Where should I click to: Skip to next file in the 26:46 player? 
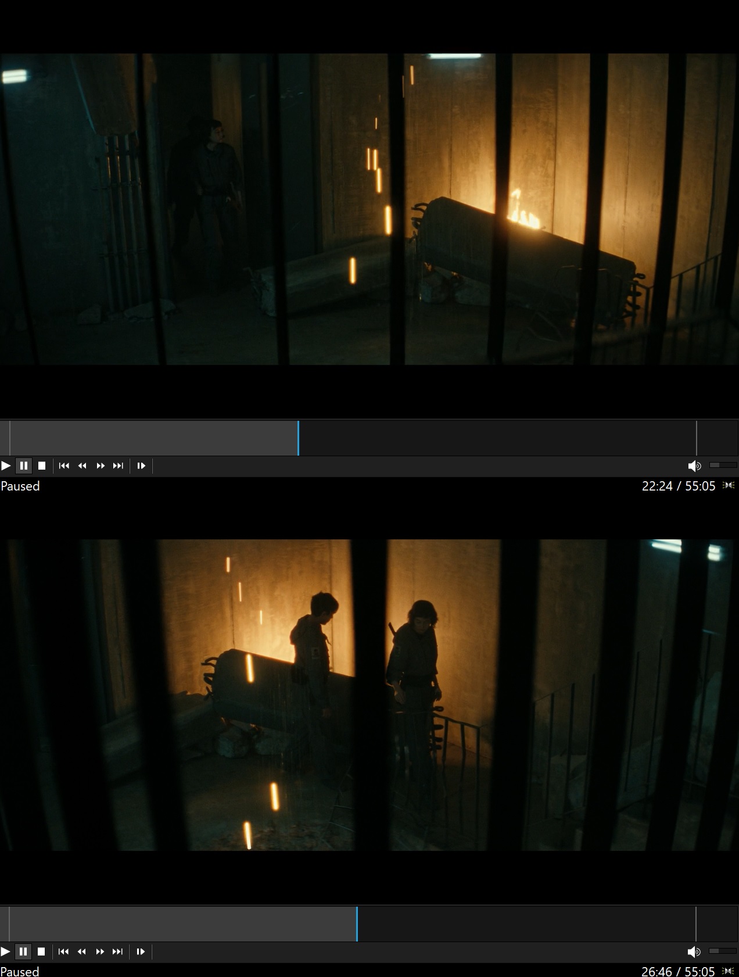coord(117,951)
